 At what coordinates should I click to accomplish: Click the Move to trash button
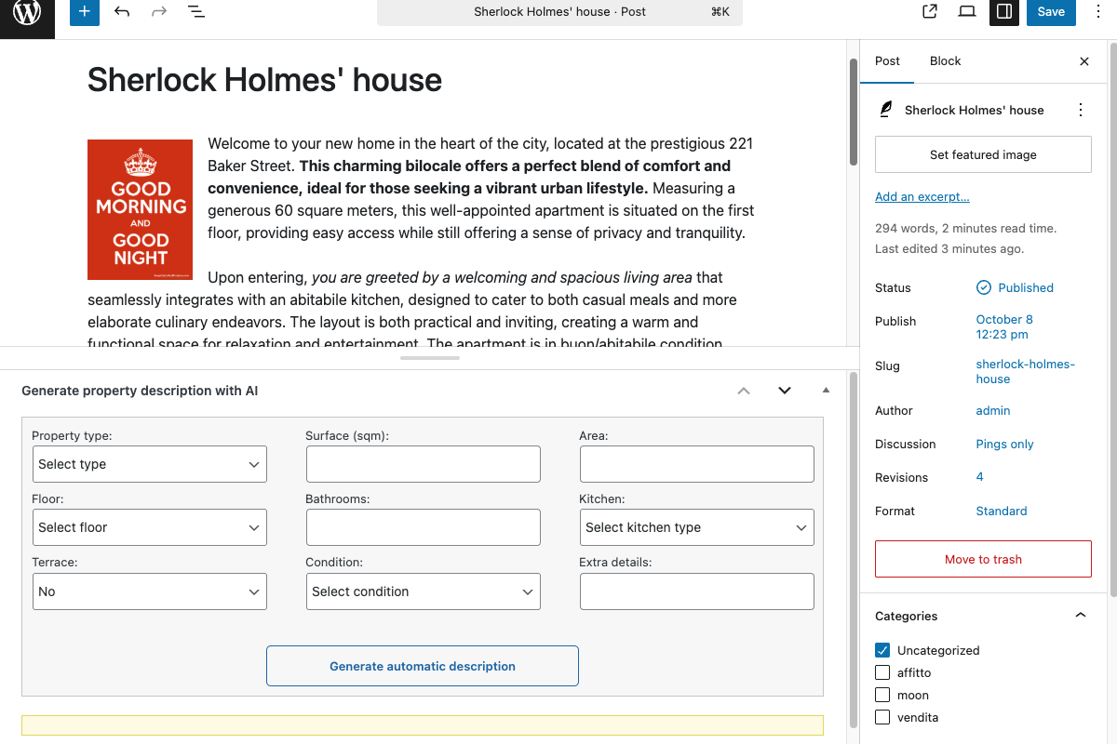(983, 558)
